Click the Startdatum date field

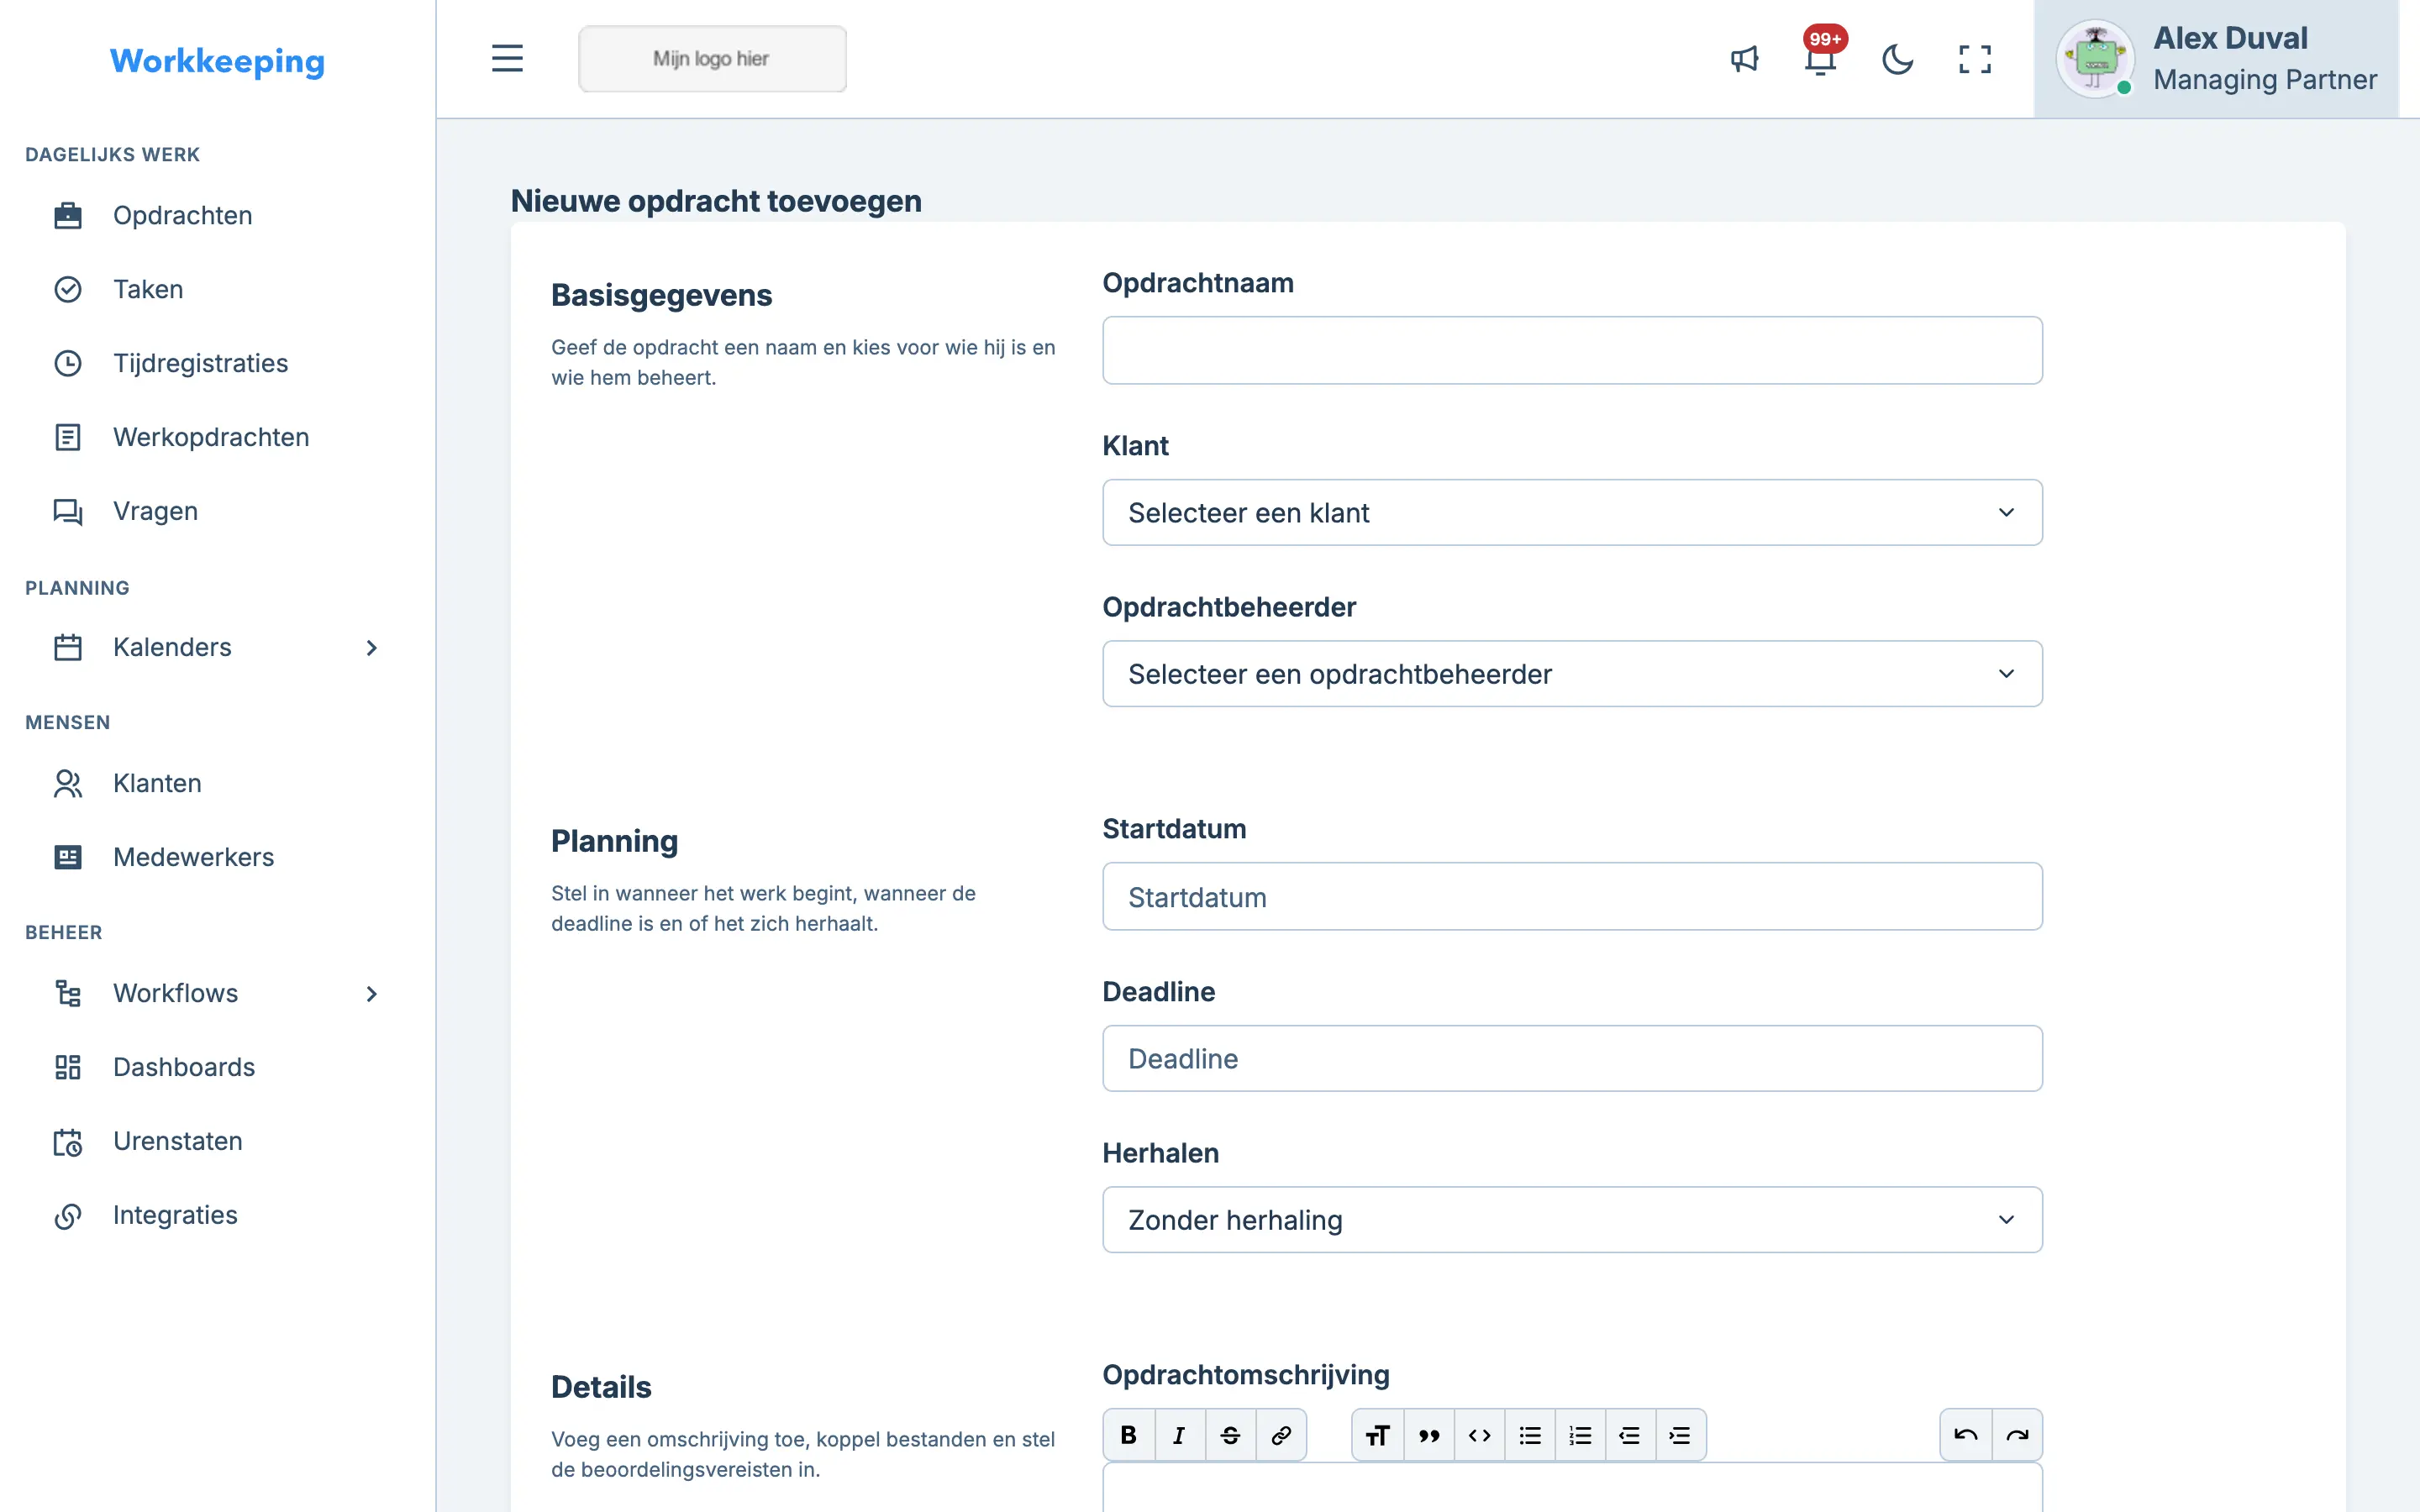click(x=1572, y=896)
